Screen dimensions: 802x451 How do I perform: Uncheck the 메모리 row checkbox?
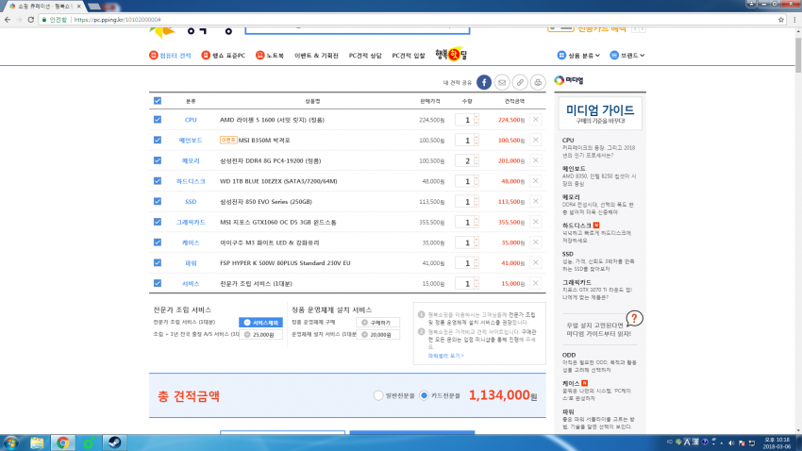[x=158, y=160]
